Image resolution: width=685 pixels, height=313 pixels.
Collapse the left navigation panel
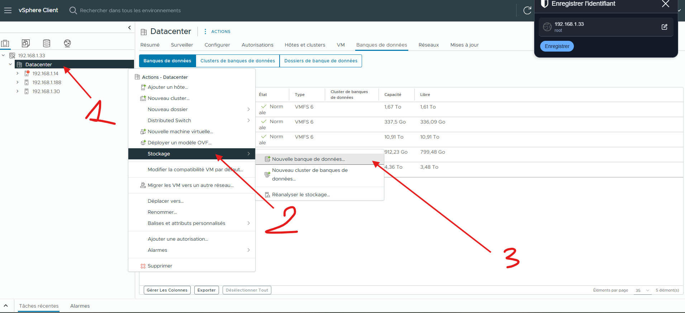(x=129, y=28)
